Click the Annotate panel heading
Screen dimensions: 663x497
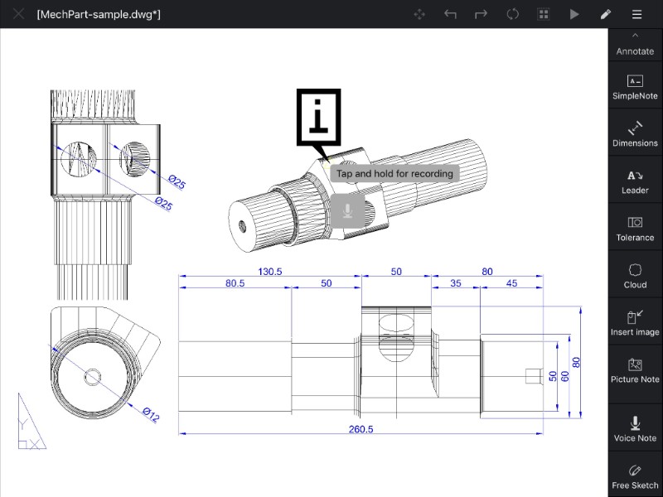(635, 51)
